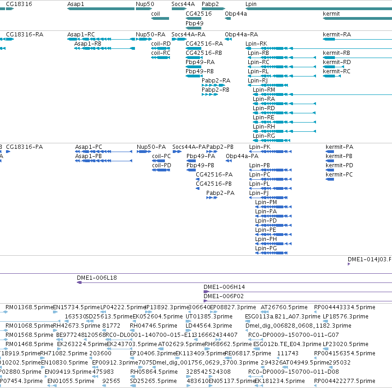Select the Lpin-RM transcript label
Image resolution: width=392 pixels, height=388 pixels.
(x=264, y=90)
